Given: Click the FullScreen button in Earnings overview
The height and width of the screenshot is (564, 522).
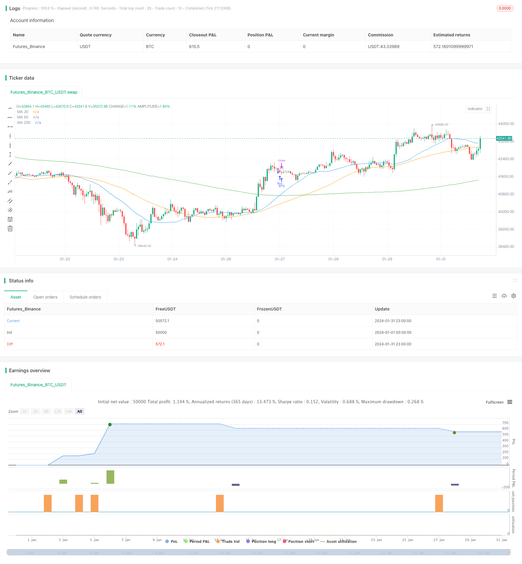Looking at the screenshot, I should click(x=495, y=402).
